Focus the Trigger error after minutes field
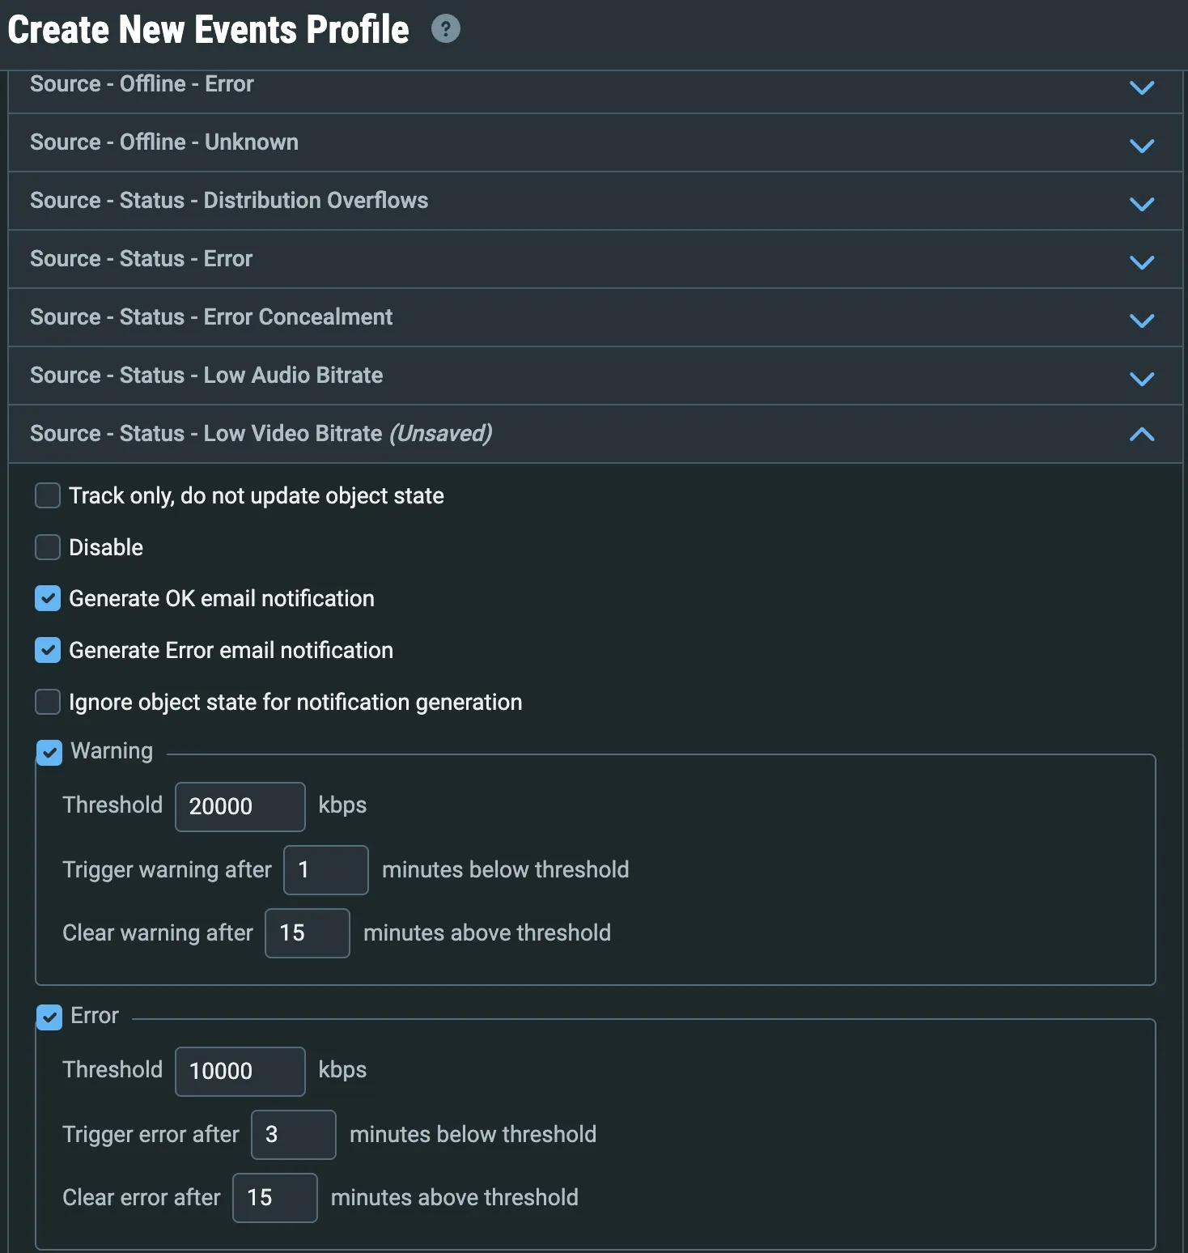The width and height of the screenshot is (1188, 1253). [294, 1135]
